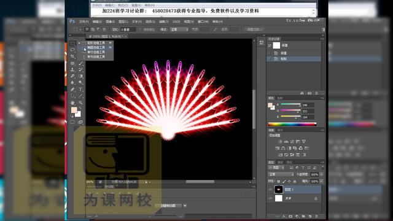
Task: Select the Gradient tool
Action: point(80,76)
